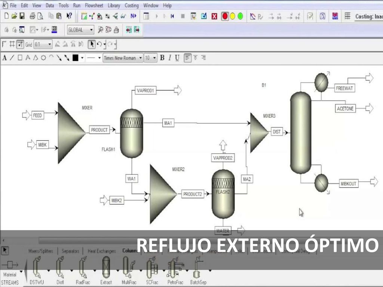Select the Arc drawing tool
Viewport: 383px width, 287px height.
pyautogui.click(x=51, y=57)
